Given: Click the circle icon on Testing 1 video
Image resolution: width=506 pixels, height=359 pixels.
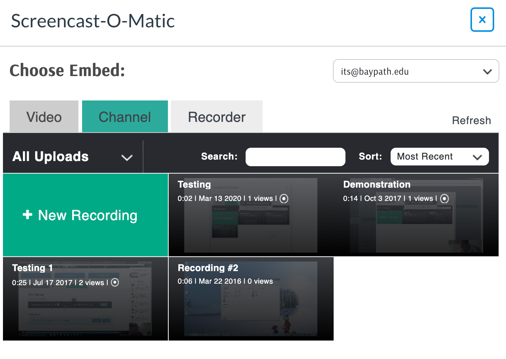Looking at the screenshot, I should [115, 283].
